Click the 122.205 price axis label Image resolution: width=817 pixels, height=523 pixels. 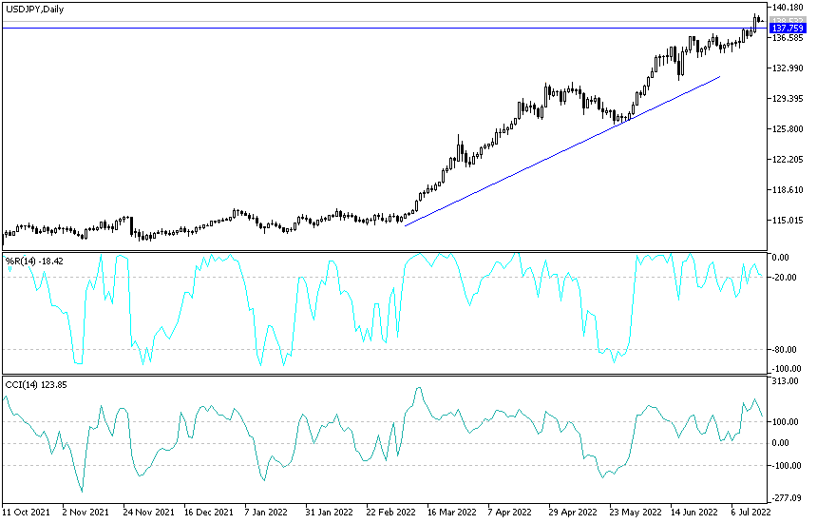[788, 159]
